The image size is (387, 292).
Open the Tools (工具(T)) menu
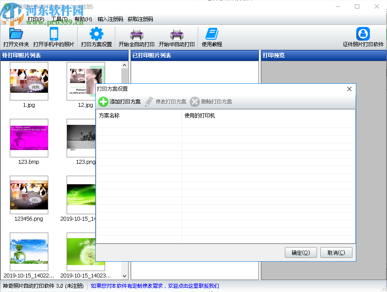pos(59,19)
